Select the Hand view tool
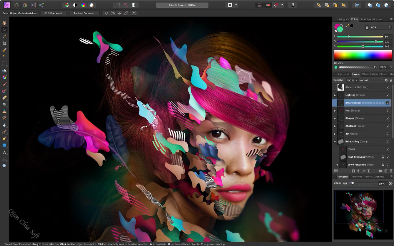 point(4,23)
